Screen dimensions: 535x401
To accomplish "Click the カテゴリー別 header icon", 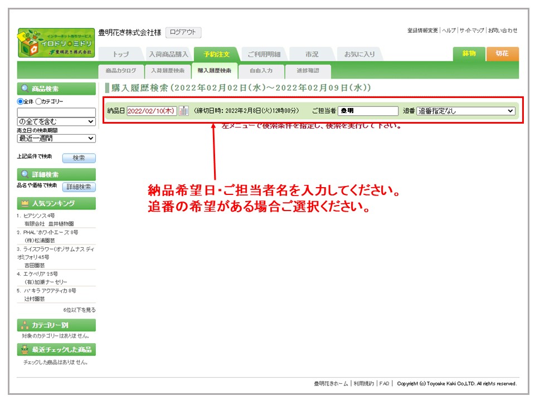I will 25,325.
